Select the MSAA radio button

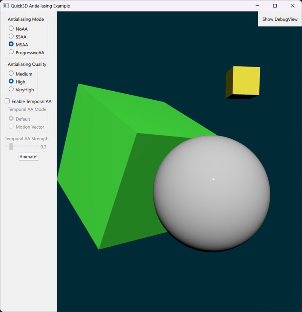pos(11,44)
